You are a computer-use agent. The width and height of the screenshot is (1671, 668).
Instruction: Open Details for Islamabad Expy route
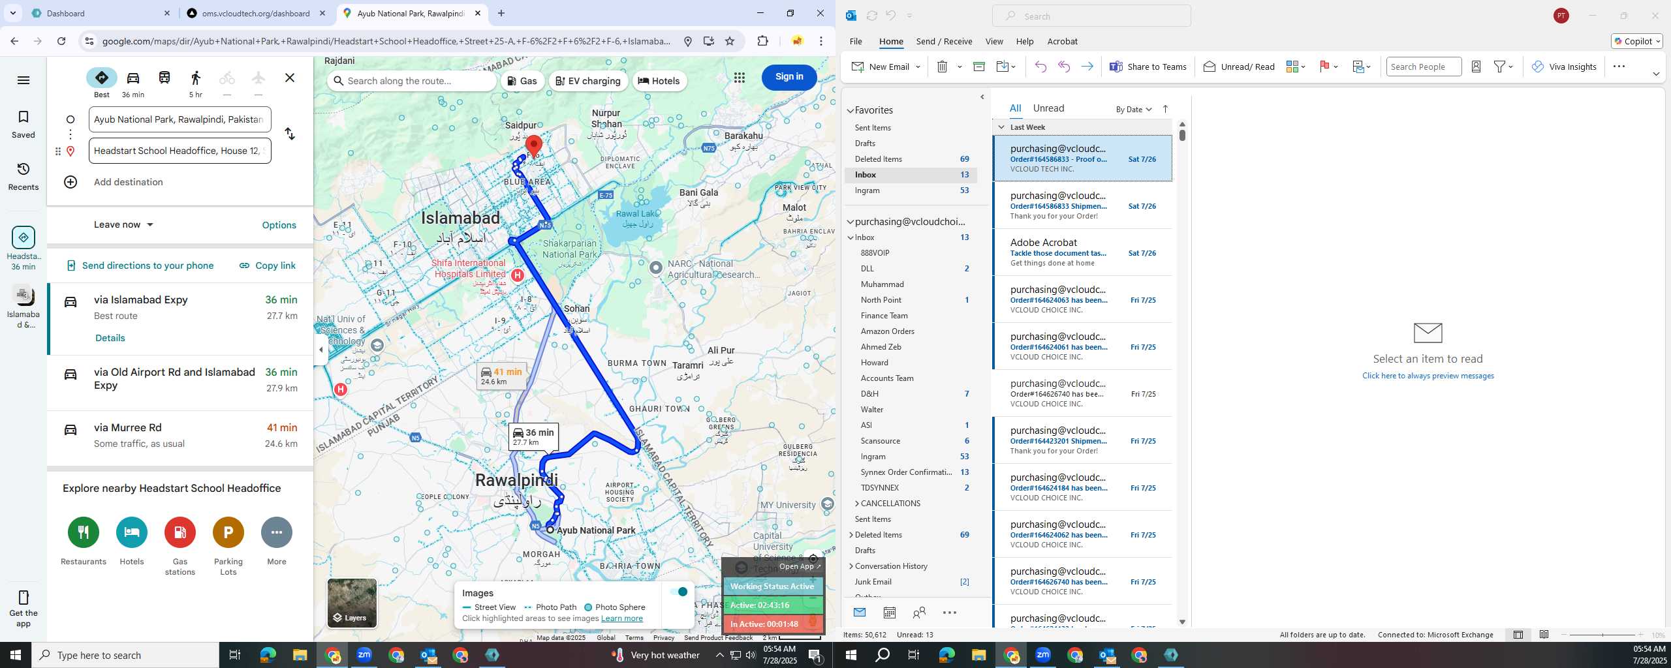(110, 338)
